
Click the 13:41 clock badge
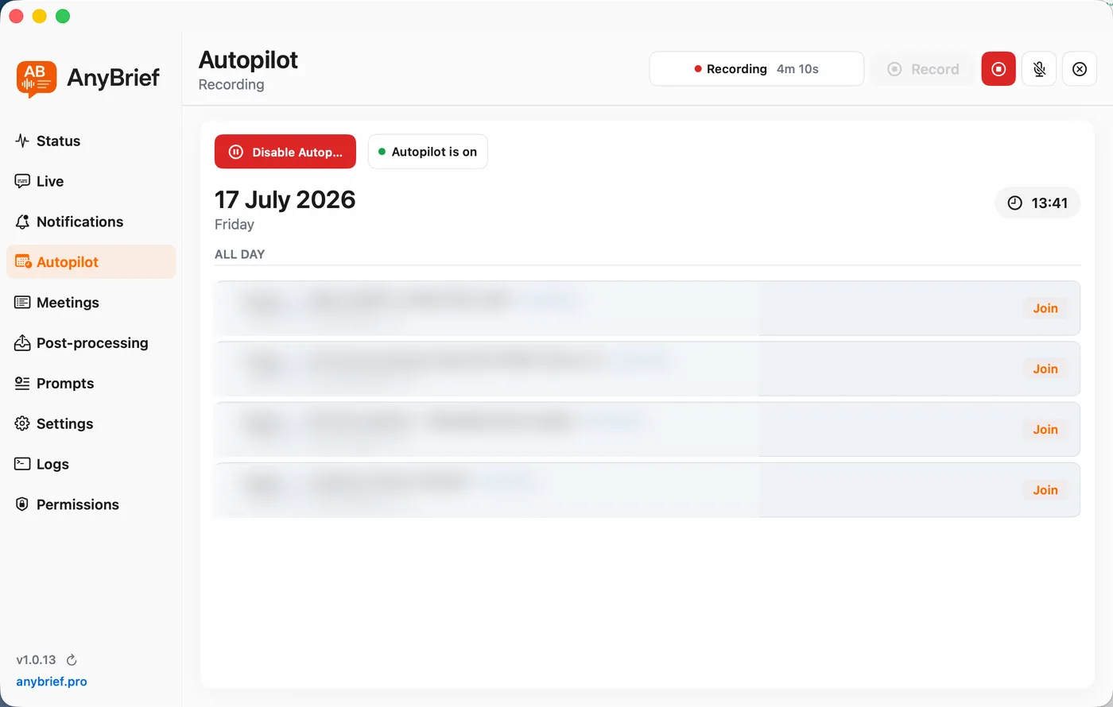click(x=1037, y=203)
